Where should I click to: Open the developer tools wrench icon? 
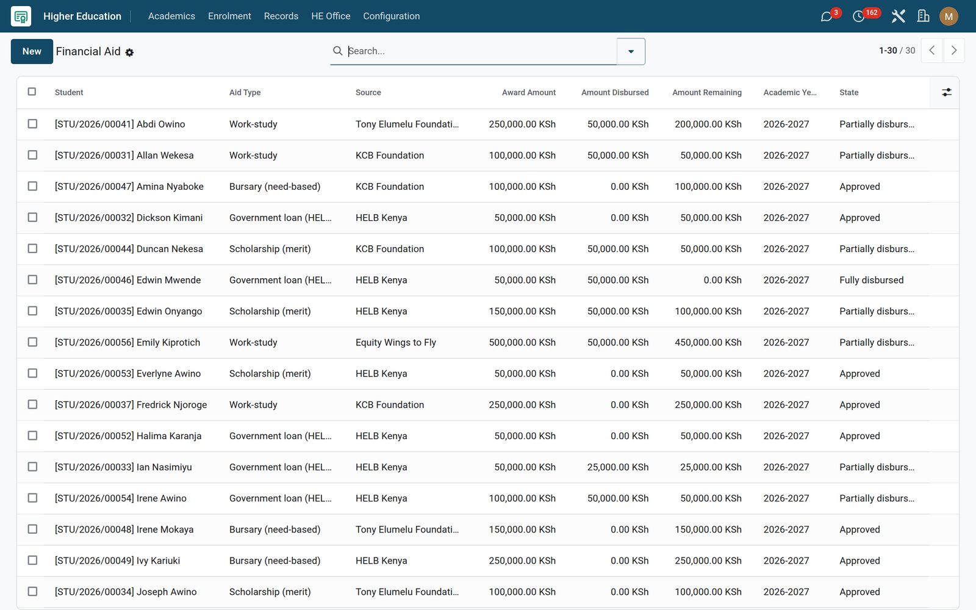(x=898, y=16)
